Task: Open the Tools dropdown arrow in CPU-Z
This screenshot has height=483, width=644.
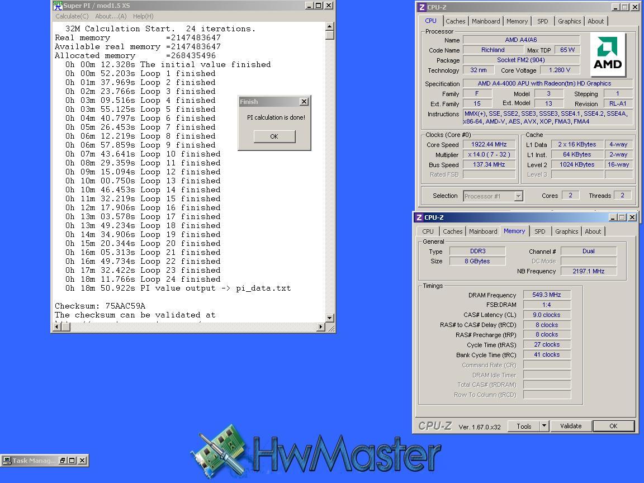Action: pos(544,426)
